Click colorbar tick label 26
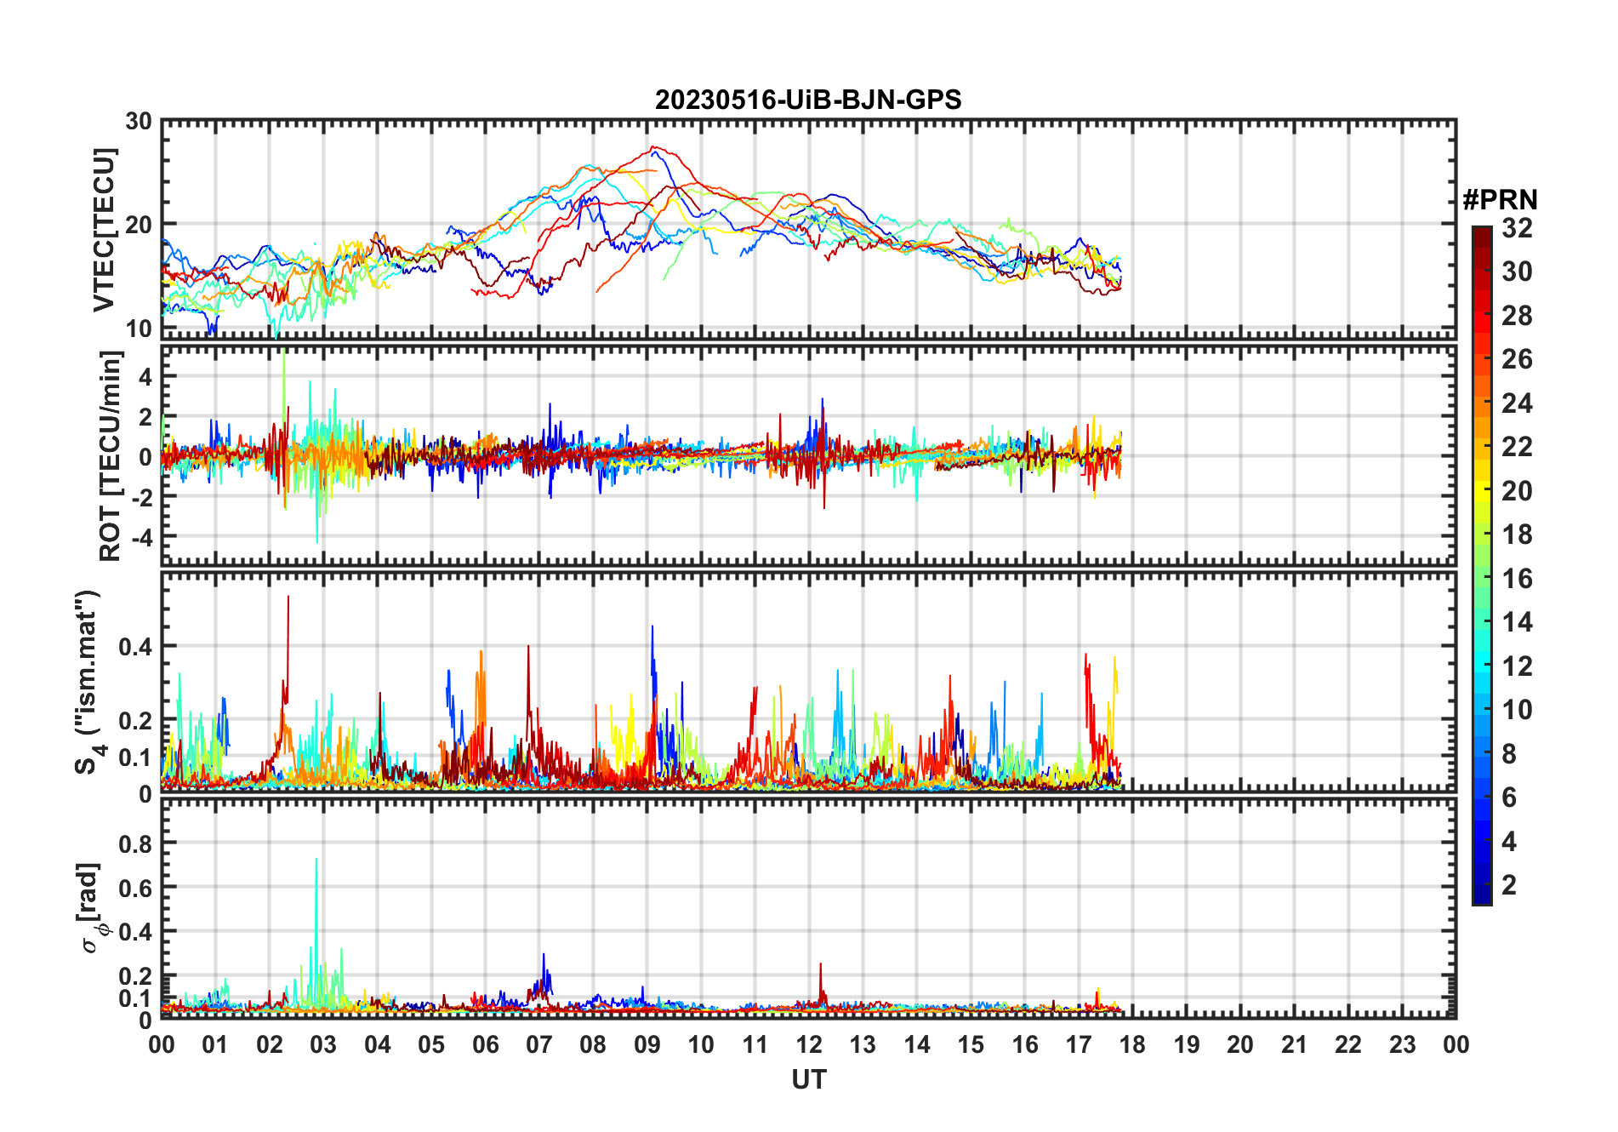 1517,359
